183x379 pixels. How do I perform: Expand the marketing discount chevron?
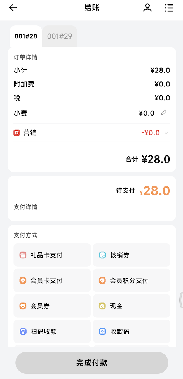pos(166,133)
